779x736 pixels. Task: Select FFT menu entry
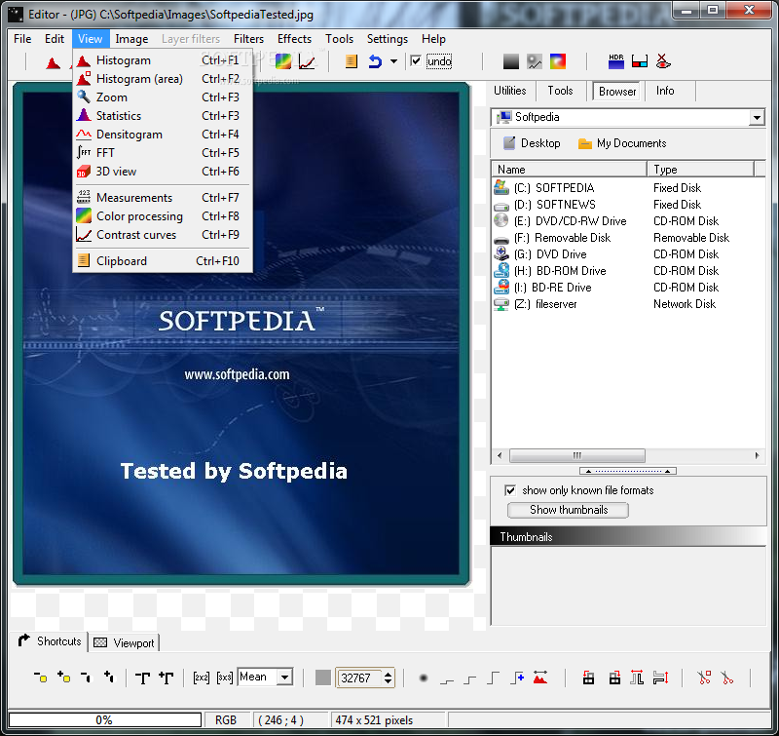point(163,153)
